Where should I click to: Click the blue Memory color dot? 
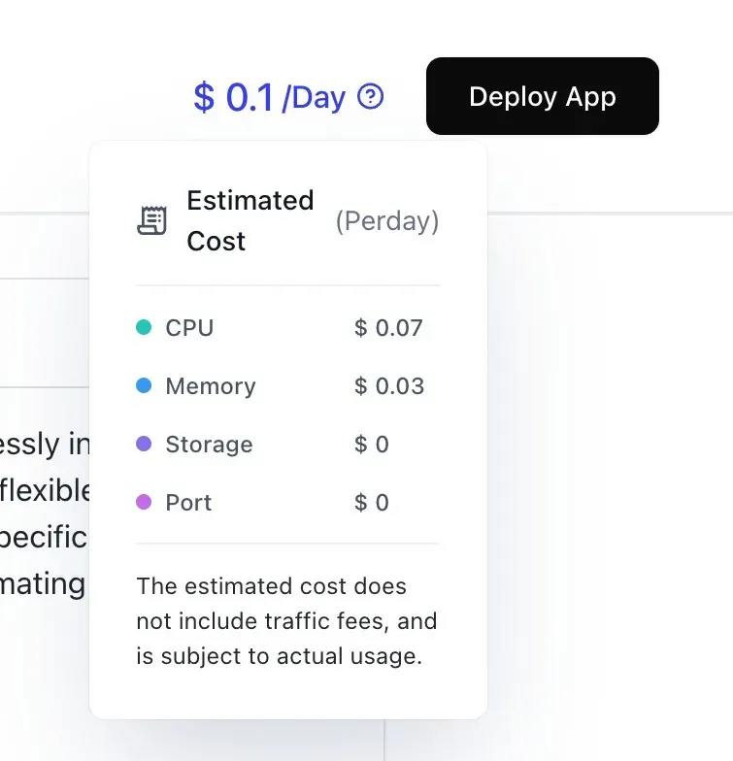click(144, 386)
